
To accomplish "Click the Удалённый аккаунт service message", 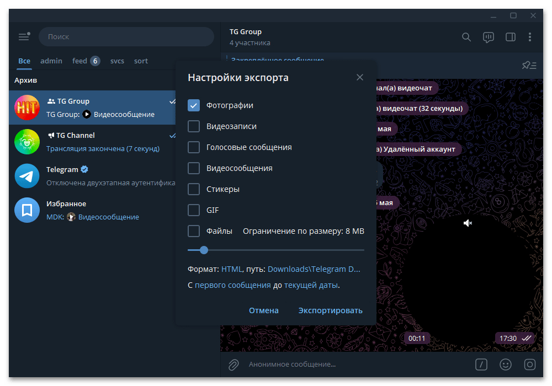I will 419,149.
